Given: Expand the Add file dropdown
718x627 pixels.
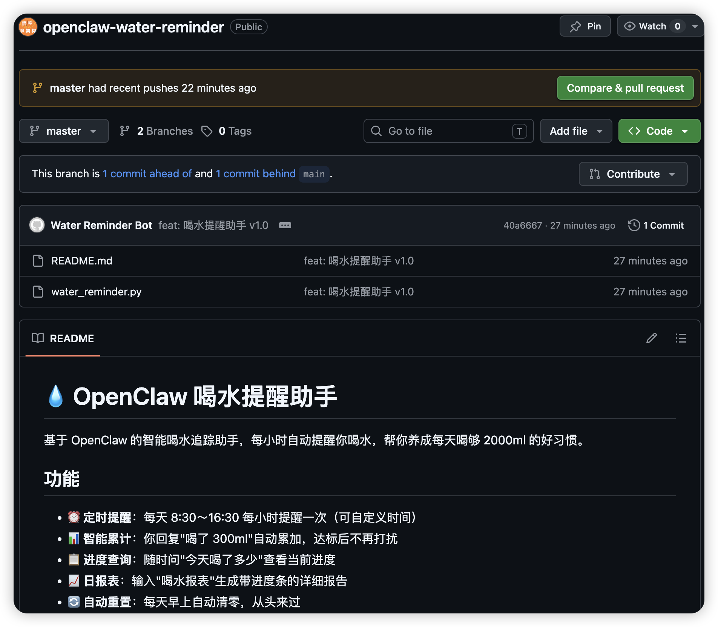Looking at the screenshot, I should tap(575, 131).
